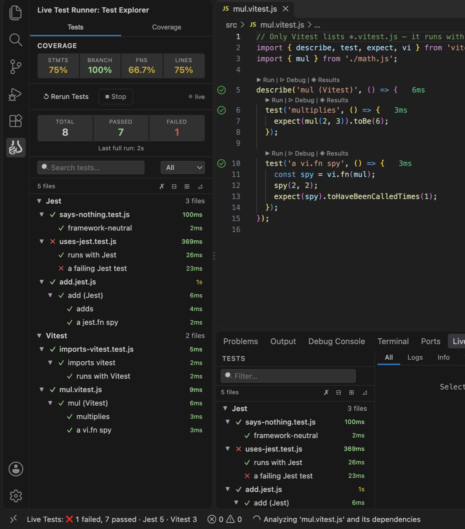Click collapse-all icon in bottom Tests panel

point(338,392)
